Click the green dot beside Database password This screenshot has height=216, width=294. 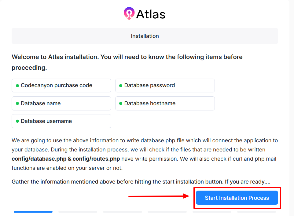coord(121,86)
